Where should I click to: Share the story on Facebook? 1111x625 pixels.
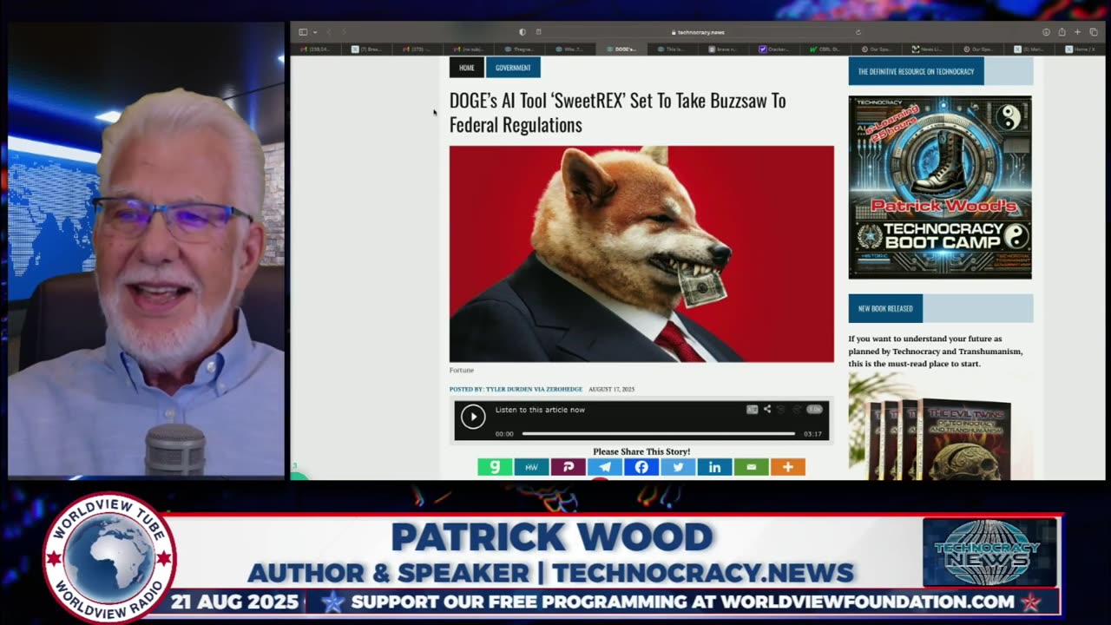(x=641, y=467)
